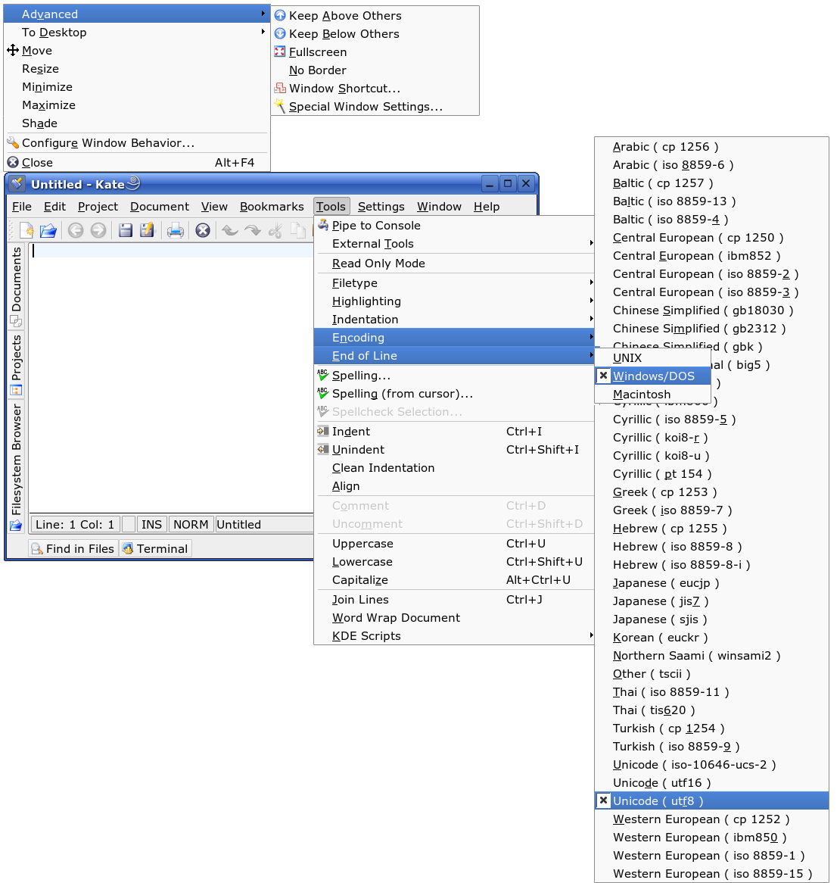Select the Unicode ( utf8 ) encoding
The image size is (840, 883).
click(711, 800)
